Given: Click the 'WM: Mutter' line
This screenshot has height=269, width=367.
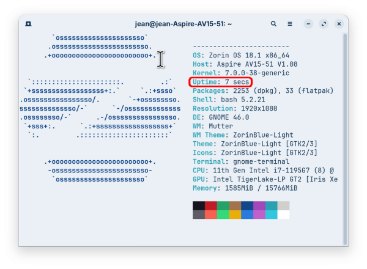Looking at the screenshot, I should [213, 126].
